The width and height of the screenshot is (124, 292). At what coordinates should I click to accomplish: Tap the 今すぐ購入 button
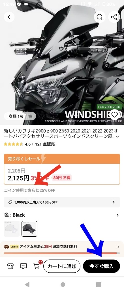pos(101,266)
